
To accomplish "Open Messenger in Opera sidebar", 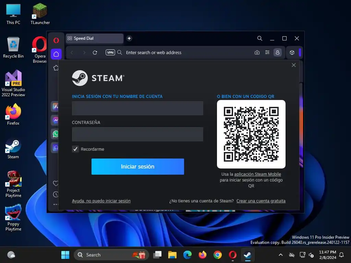I will (x=56, y=120).
